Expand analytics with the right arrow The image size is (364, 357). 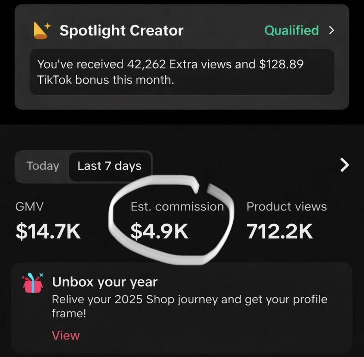click(x=345, y=165)
